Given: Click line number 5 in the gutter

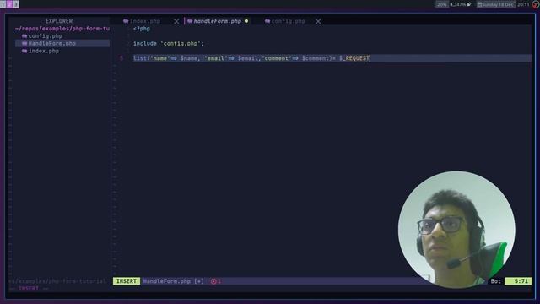Looking at the screenshot, I should (x=121, y=58).
